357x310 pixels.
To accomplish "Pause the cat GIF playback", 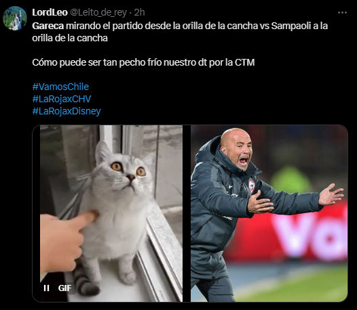I will [x=46, y=288].
